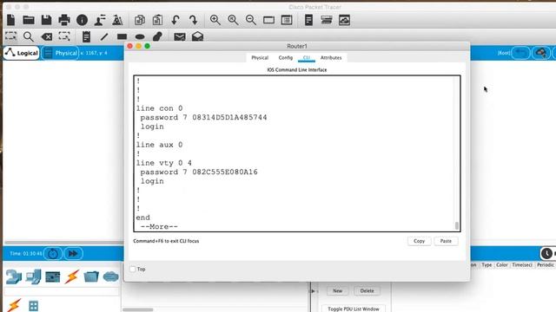Open the Physical tab in the Router1 window
Screen dimensions: 556x312
[260, 58]
